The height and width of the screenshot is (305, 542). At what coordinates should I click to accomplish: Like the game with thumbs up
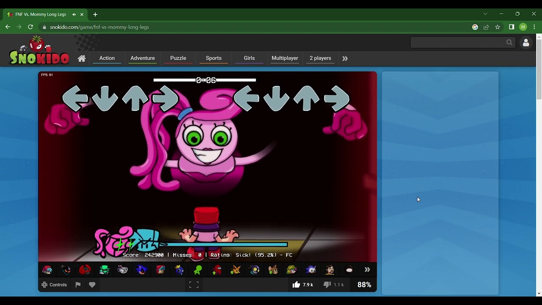[303, 285]
